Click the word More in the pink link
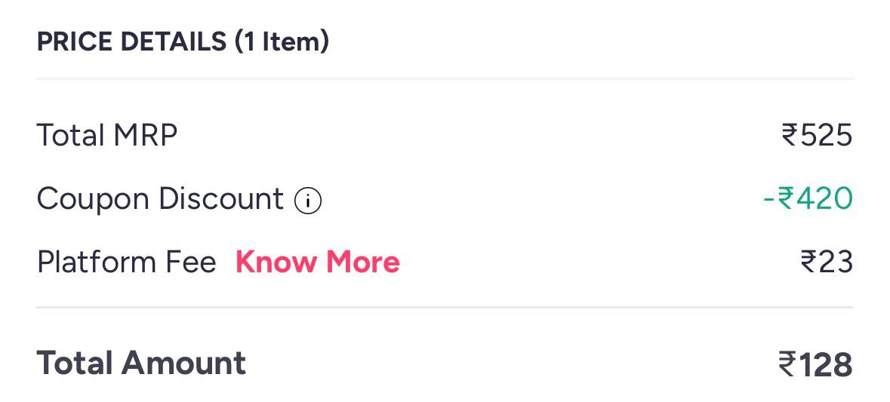890x402 pixels. click(x=362, y=262)
